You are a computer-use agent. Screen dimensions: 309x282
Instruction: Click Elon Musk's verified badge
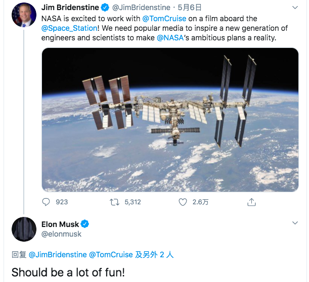(85, 224)
